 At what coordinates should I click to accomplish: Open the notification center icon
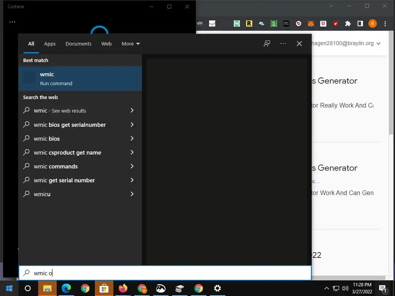[x=383, y=289]
